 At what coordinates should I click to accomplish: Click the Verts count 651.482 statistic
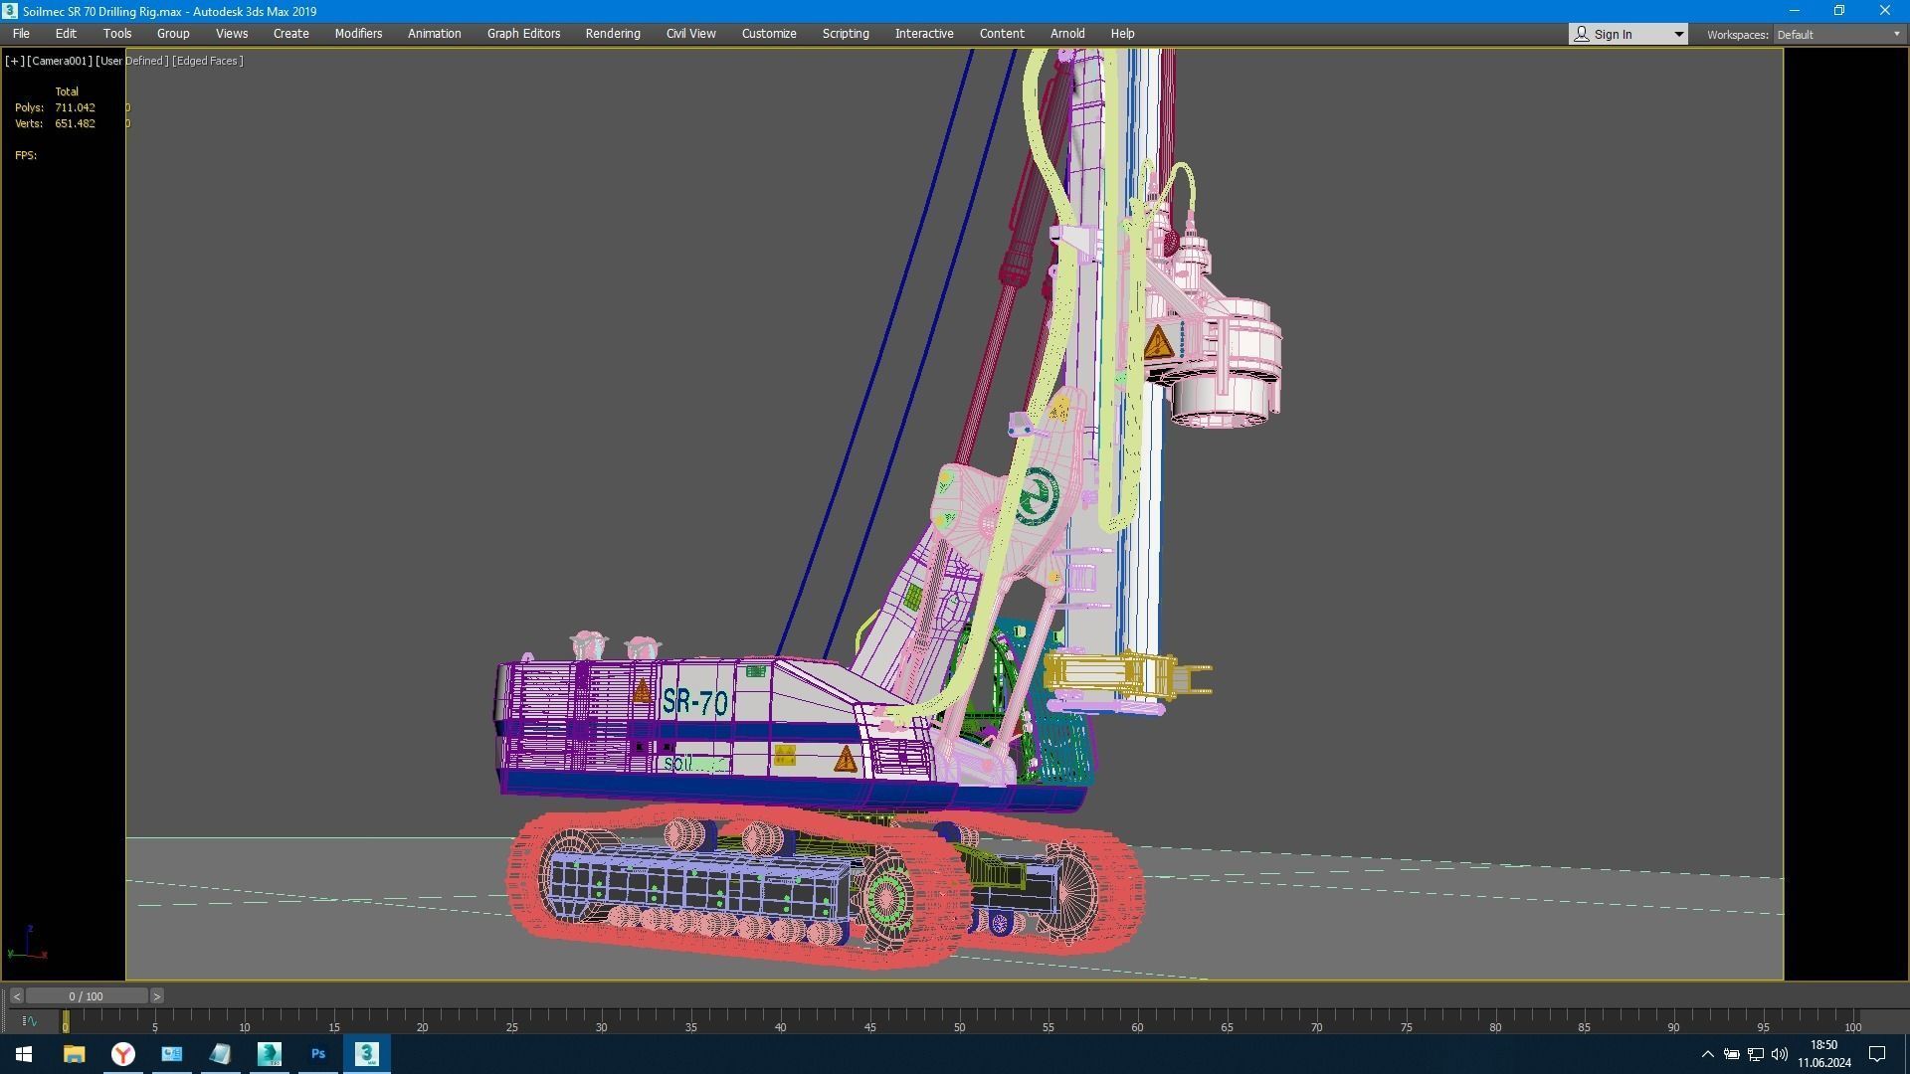pyautogui.click(x=75, y=123)
